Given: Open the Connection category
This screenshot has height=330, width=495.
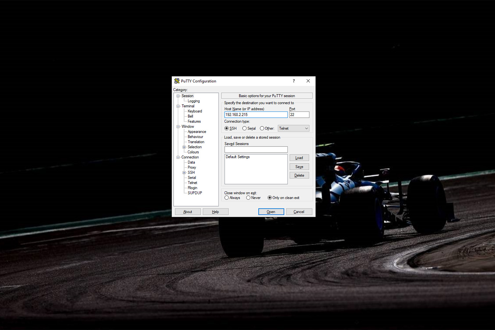Looking at the screenshot, I should click(x=190, y=157).
